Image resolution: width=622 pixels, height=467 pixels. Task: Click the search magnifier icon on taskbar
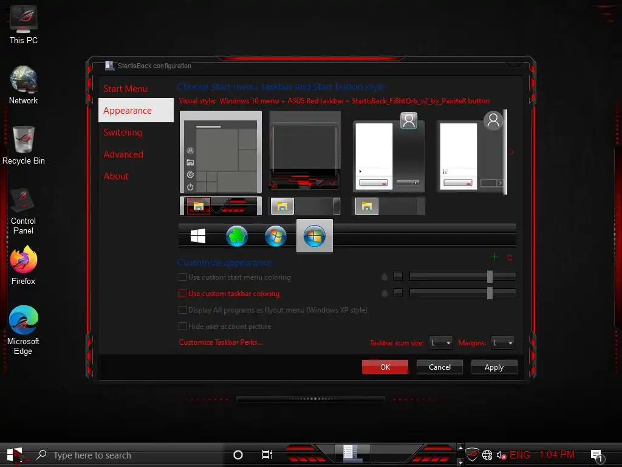click(x=41, y=455)
